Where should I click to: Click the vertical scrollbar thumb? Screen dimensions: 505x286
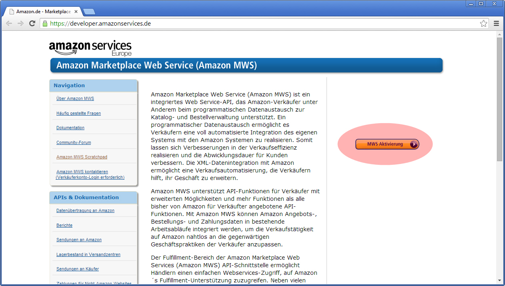(x=499, y=99)
